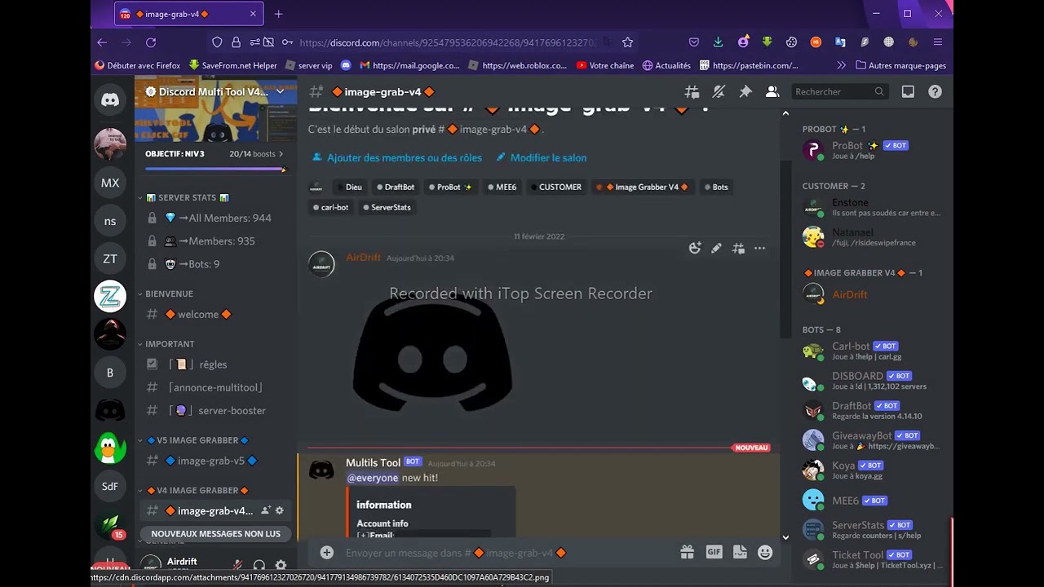1044x587 pixels.
Task: Open the sticker picker
Action: pos(739,553)
